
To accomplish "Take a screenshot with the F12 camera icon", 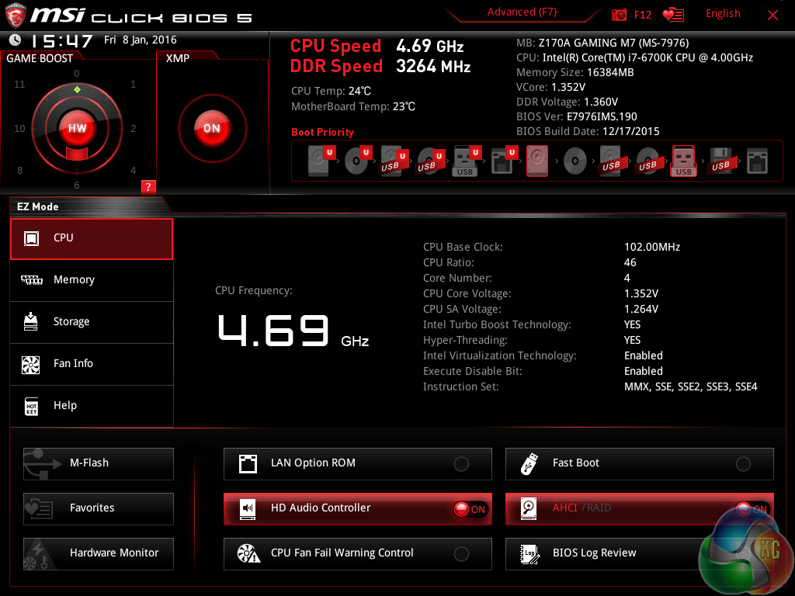I will (619, 15).
